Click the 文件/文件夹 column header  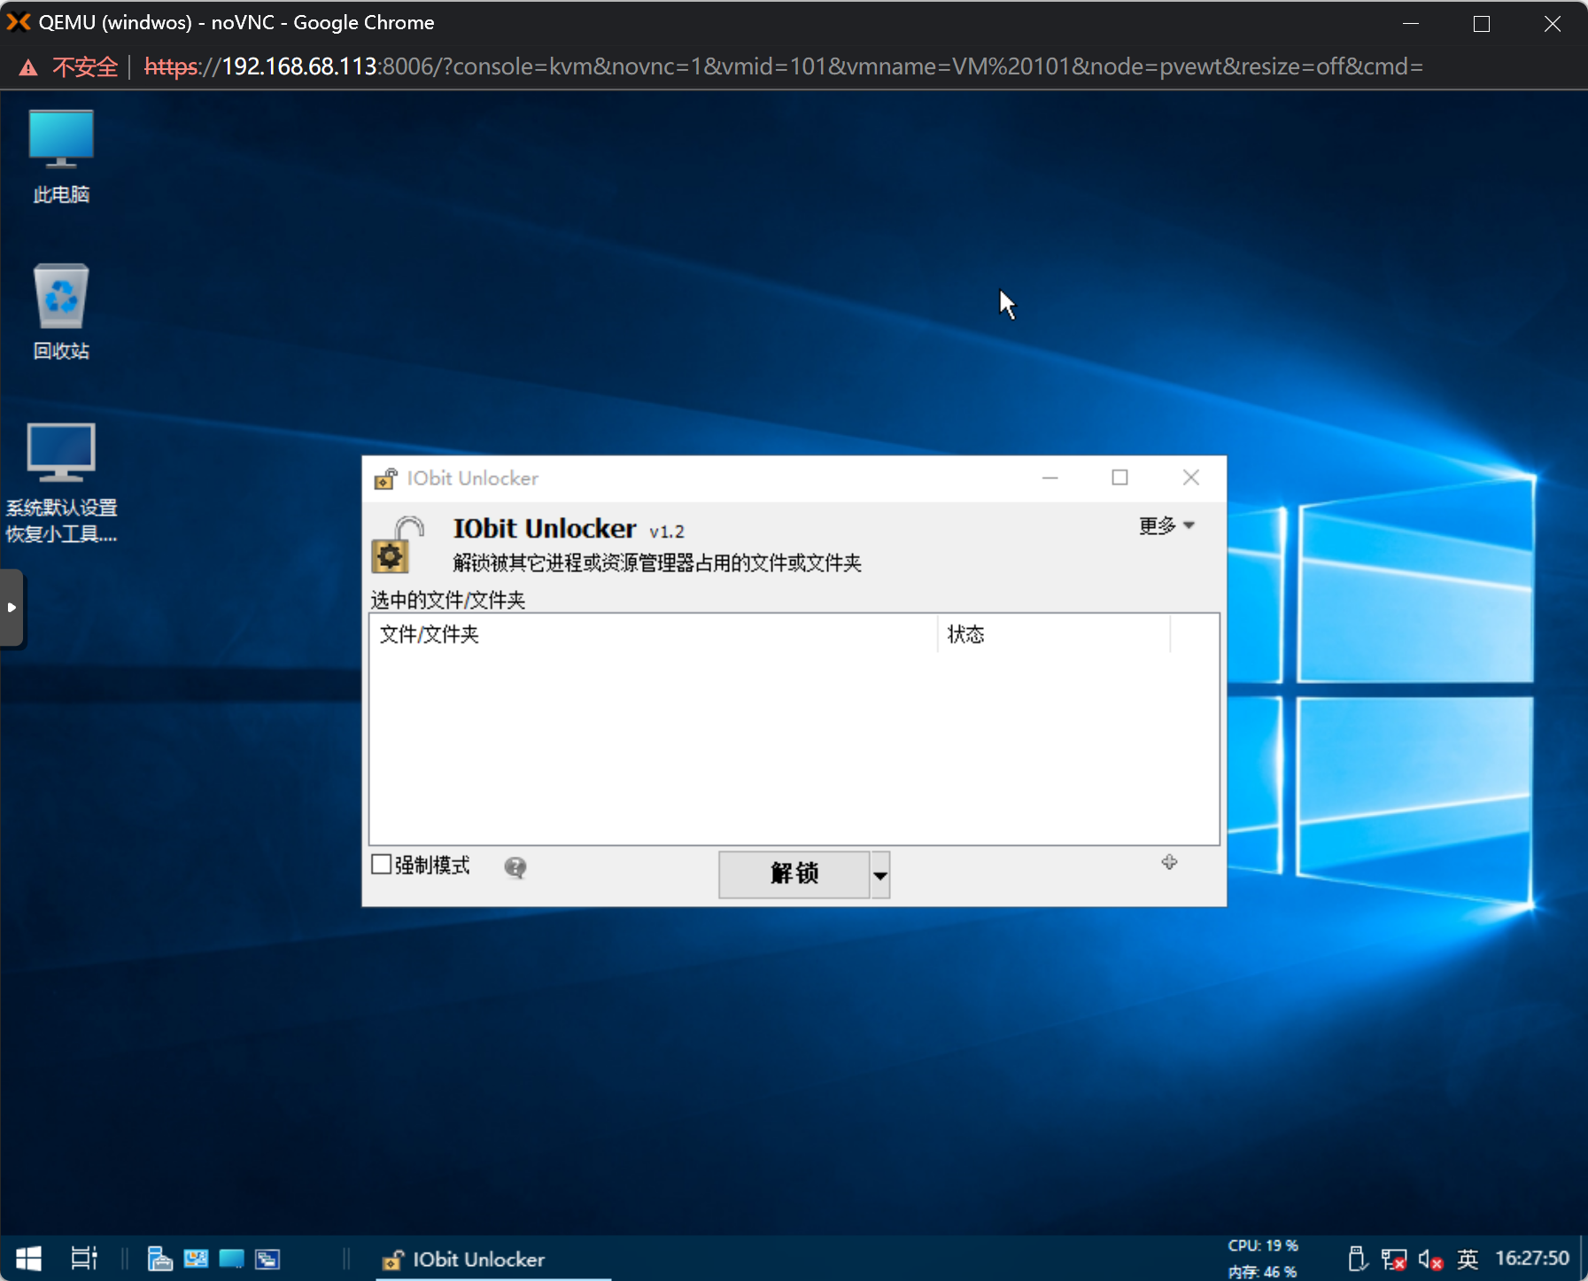[653, 634]
